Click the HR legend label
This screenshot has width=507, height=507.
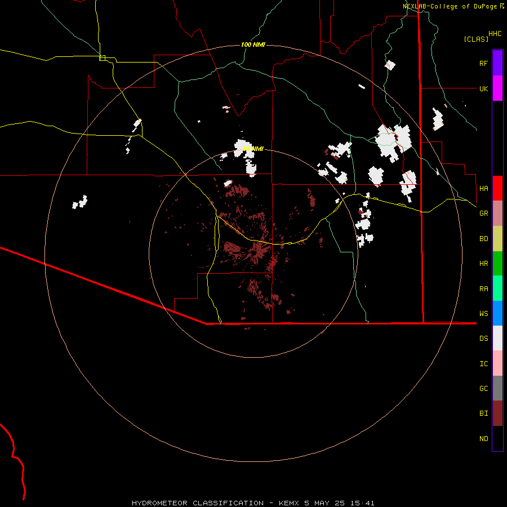(483, 264)
